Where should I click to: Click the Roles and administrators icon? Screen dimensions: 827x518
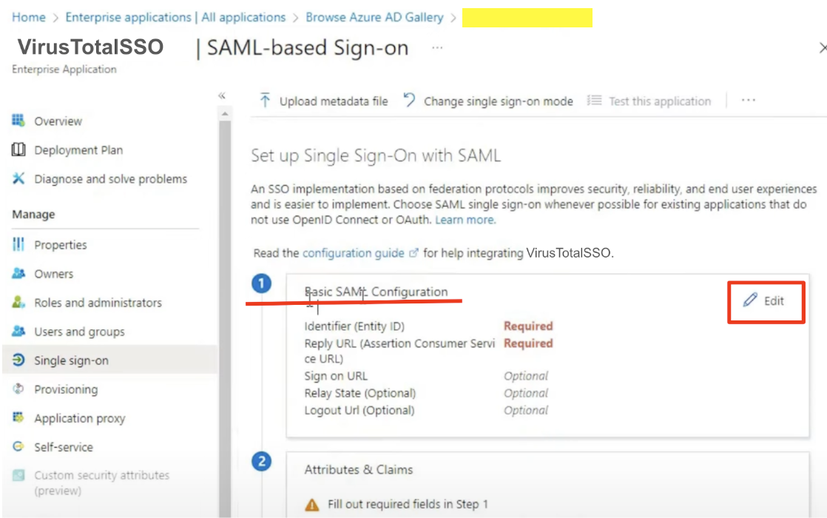18,302
